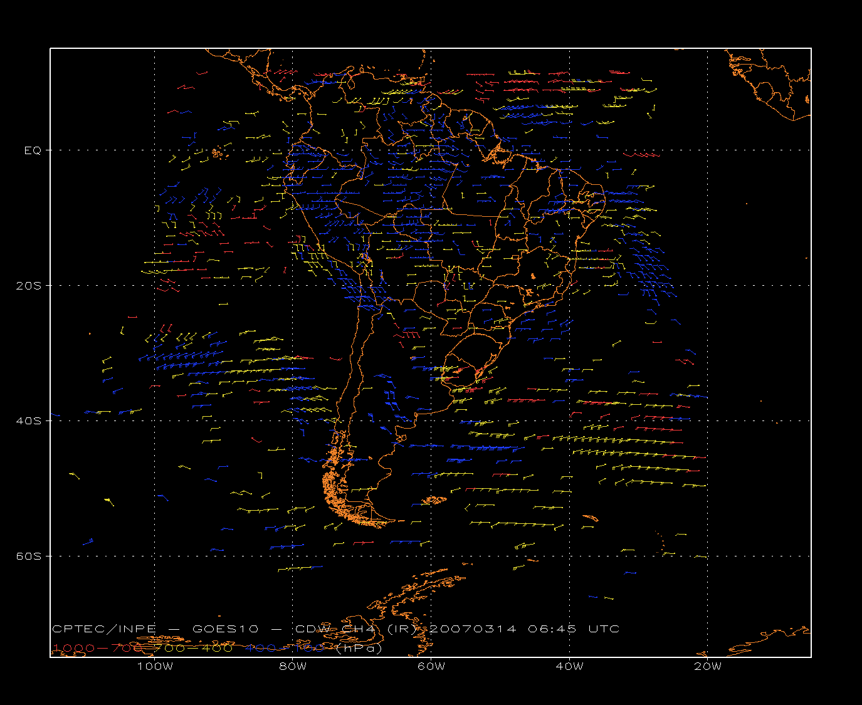This screenshot has height=705, width=862.
Task: Click the UTC label
Action: 604,629
